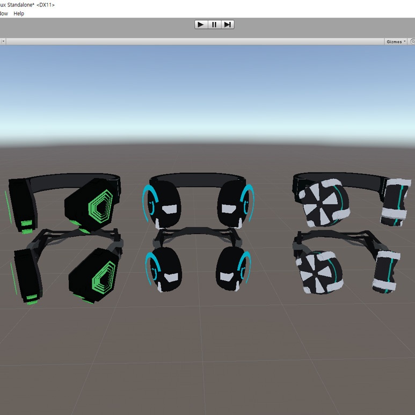Start Play mode with the Play button
The height and width of the screenshot is (415, 415).
pos(201,25)
